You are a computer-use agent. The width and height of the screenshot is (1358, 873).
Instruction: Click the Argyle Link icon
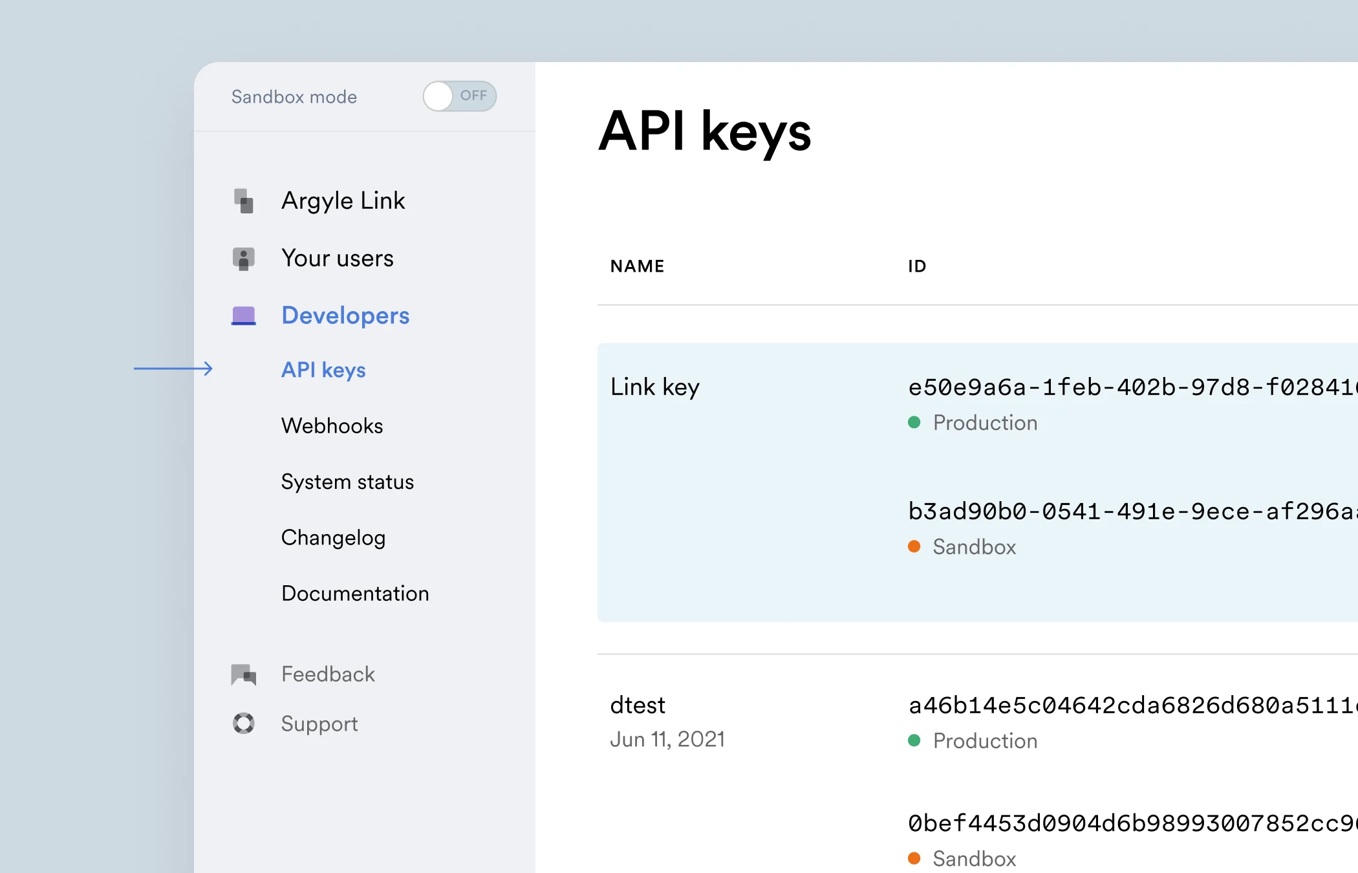pos(244,201)
